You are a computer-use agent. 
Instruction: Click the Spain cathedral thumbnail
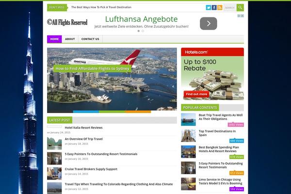pyautogui.click(x=188, y=136)
